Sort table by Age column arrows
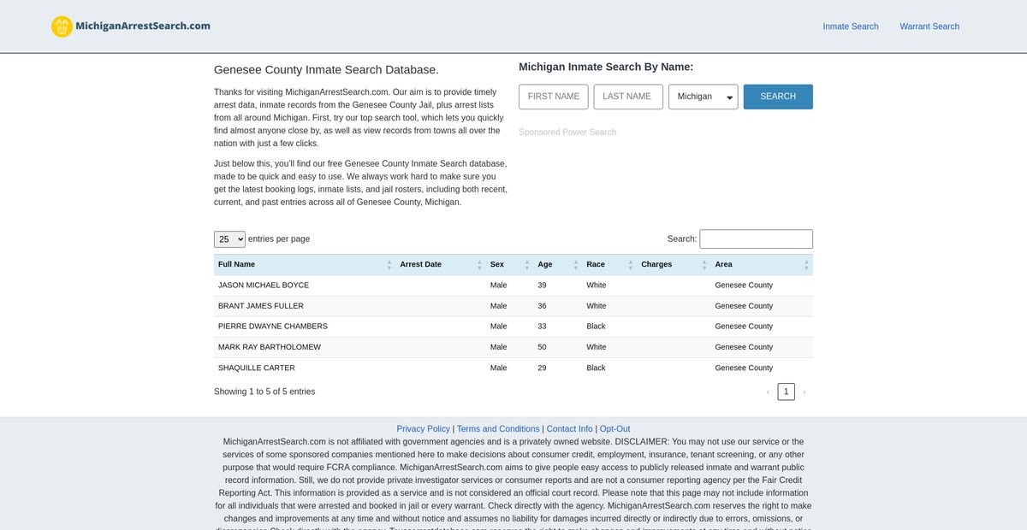Viewport: 1027px width, 530px height. [575, 265]
